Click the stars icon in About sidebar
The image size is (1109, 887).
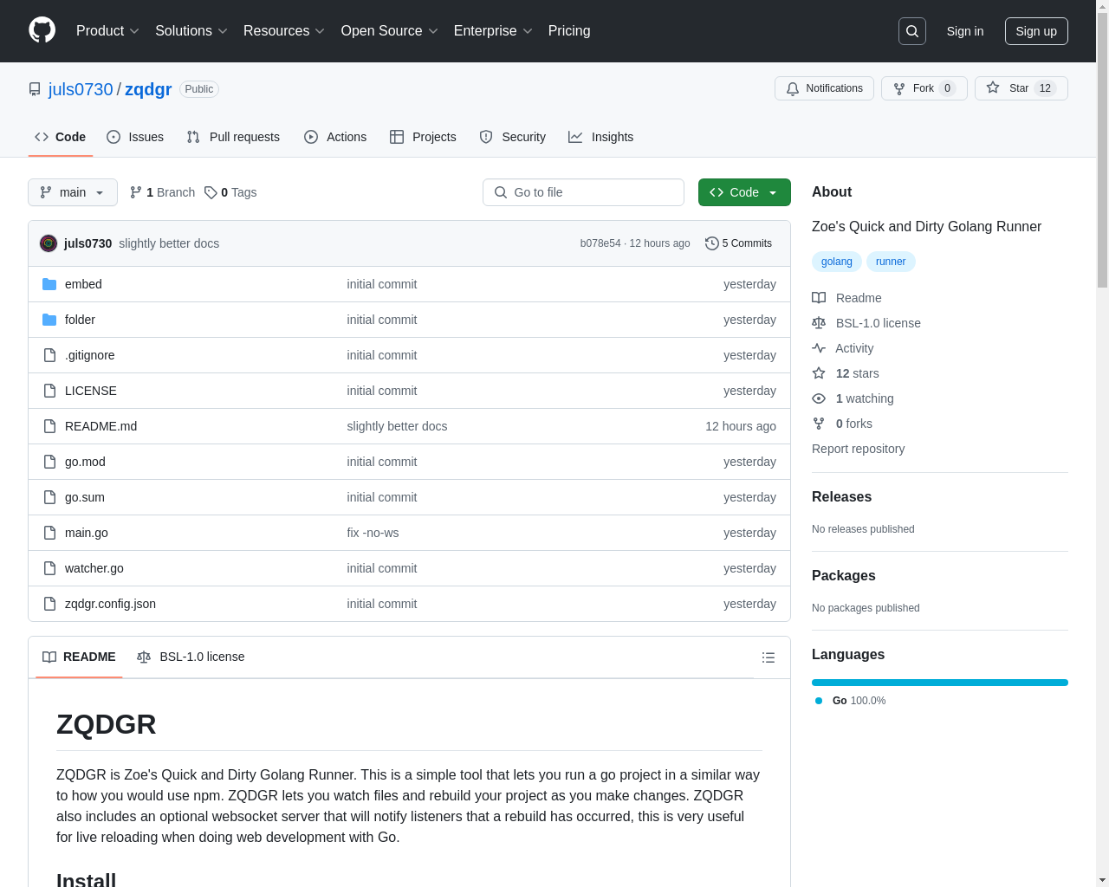point(819,373)
